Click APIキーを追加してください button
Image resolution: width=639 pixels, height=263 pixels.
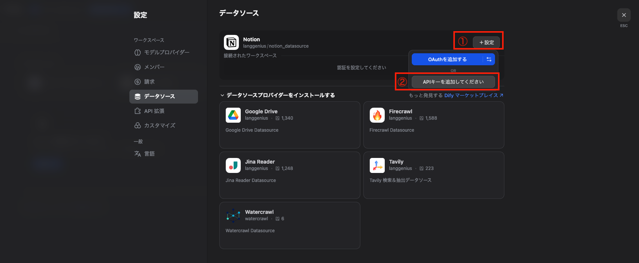click(x=453, y=82)
